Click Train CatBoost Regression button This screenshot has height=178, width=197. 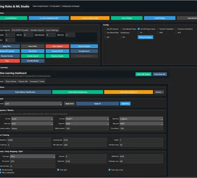[x=78, y=92]
